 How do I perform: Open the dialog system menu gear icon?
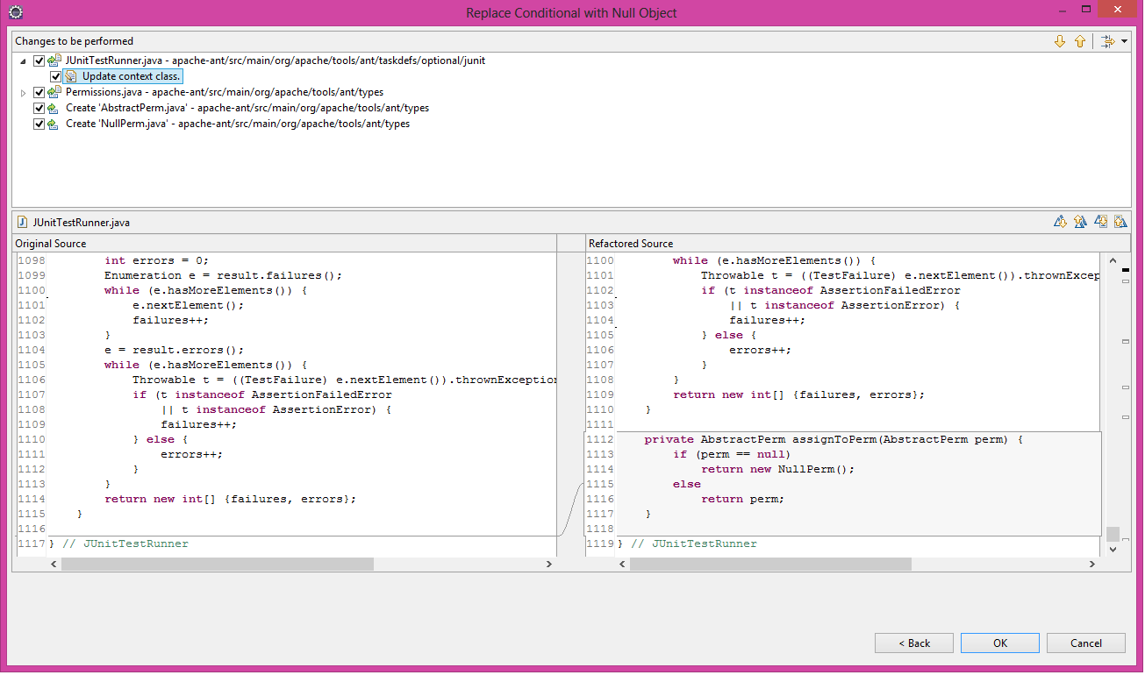[x=15, y=12]
